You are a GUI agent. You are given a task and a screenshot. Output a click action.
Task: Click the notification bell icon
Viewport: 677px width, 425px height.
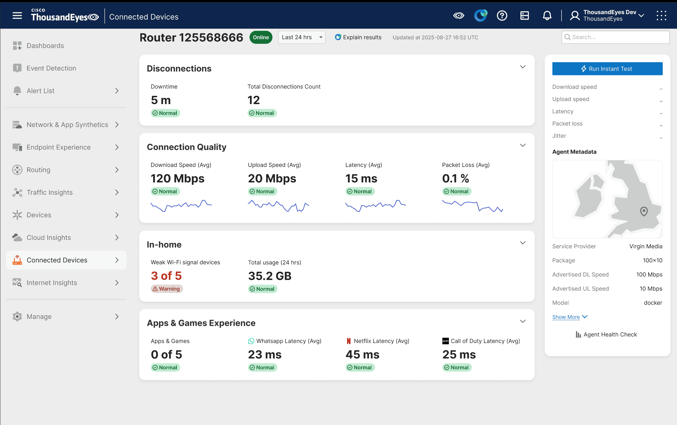[x=547, y=16]
